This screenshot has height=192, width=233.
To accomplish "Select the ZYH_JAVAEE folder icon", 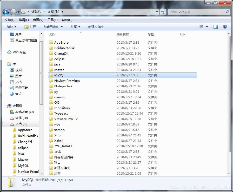I will 51,146.
